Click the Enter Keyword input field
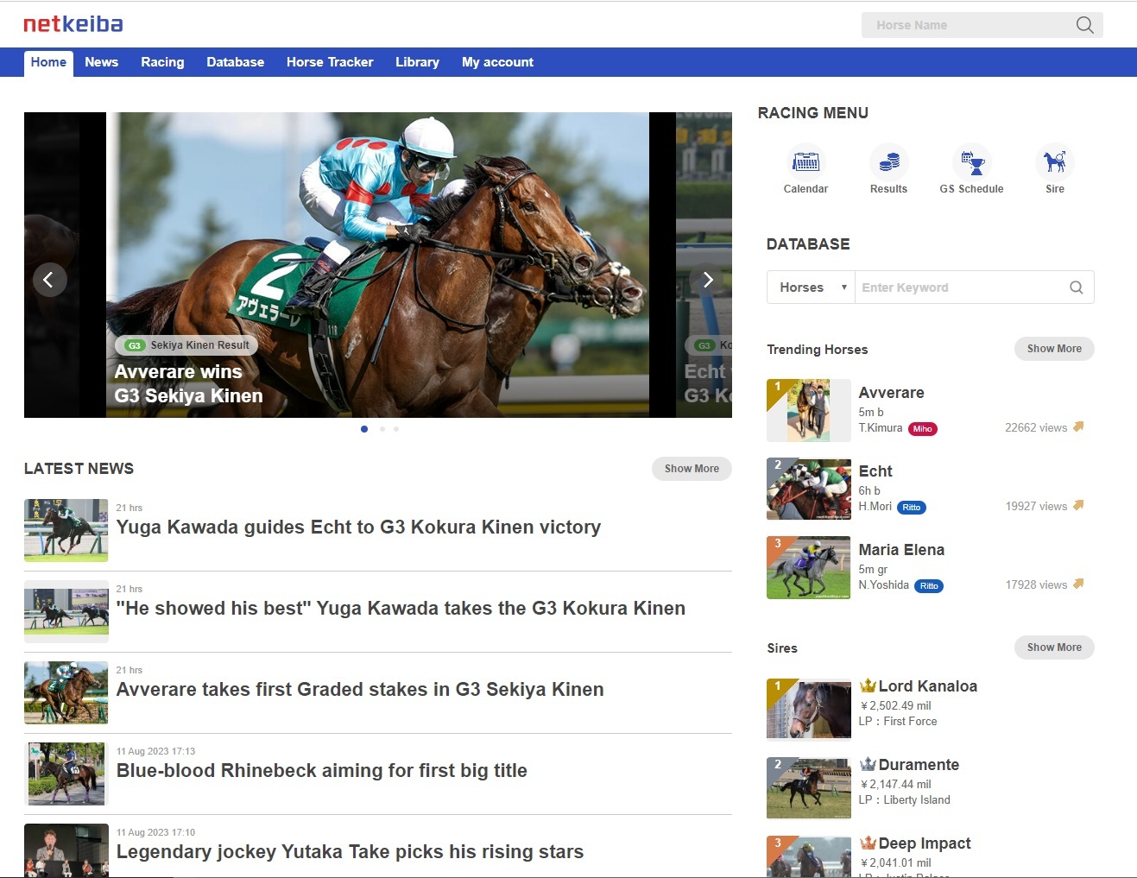Image resolution: width=1137 pixels, height=878 pixels. click(950, 287)
